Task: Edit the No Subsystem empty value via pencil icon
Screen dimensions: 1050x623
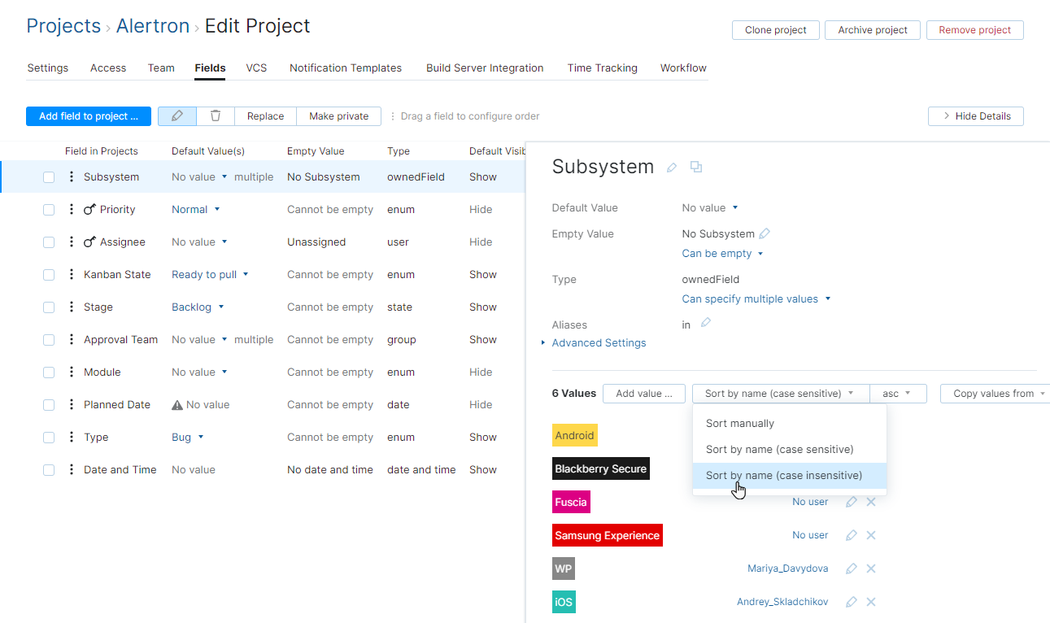Action: (x=763, y=233)
